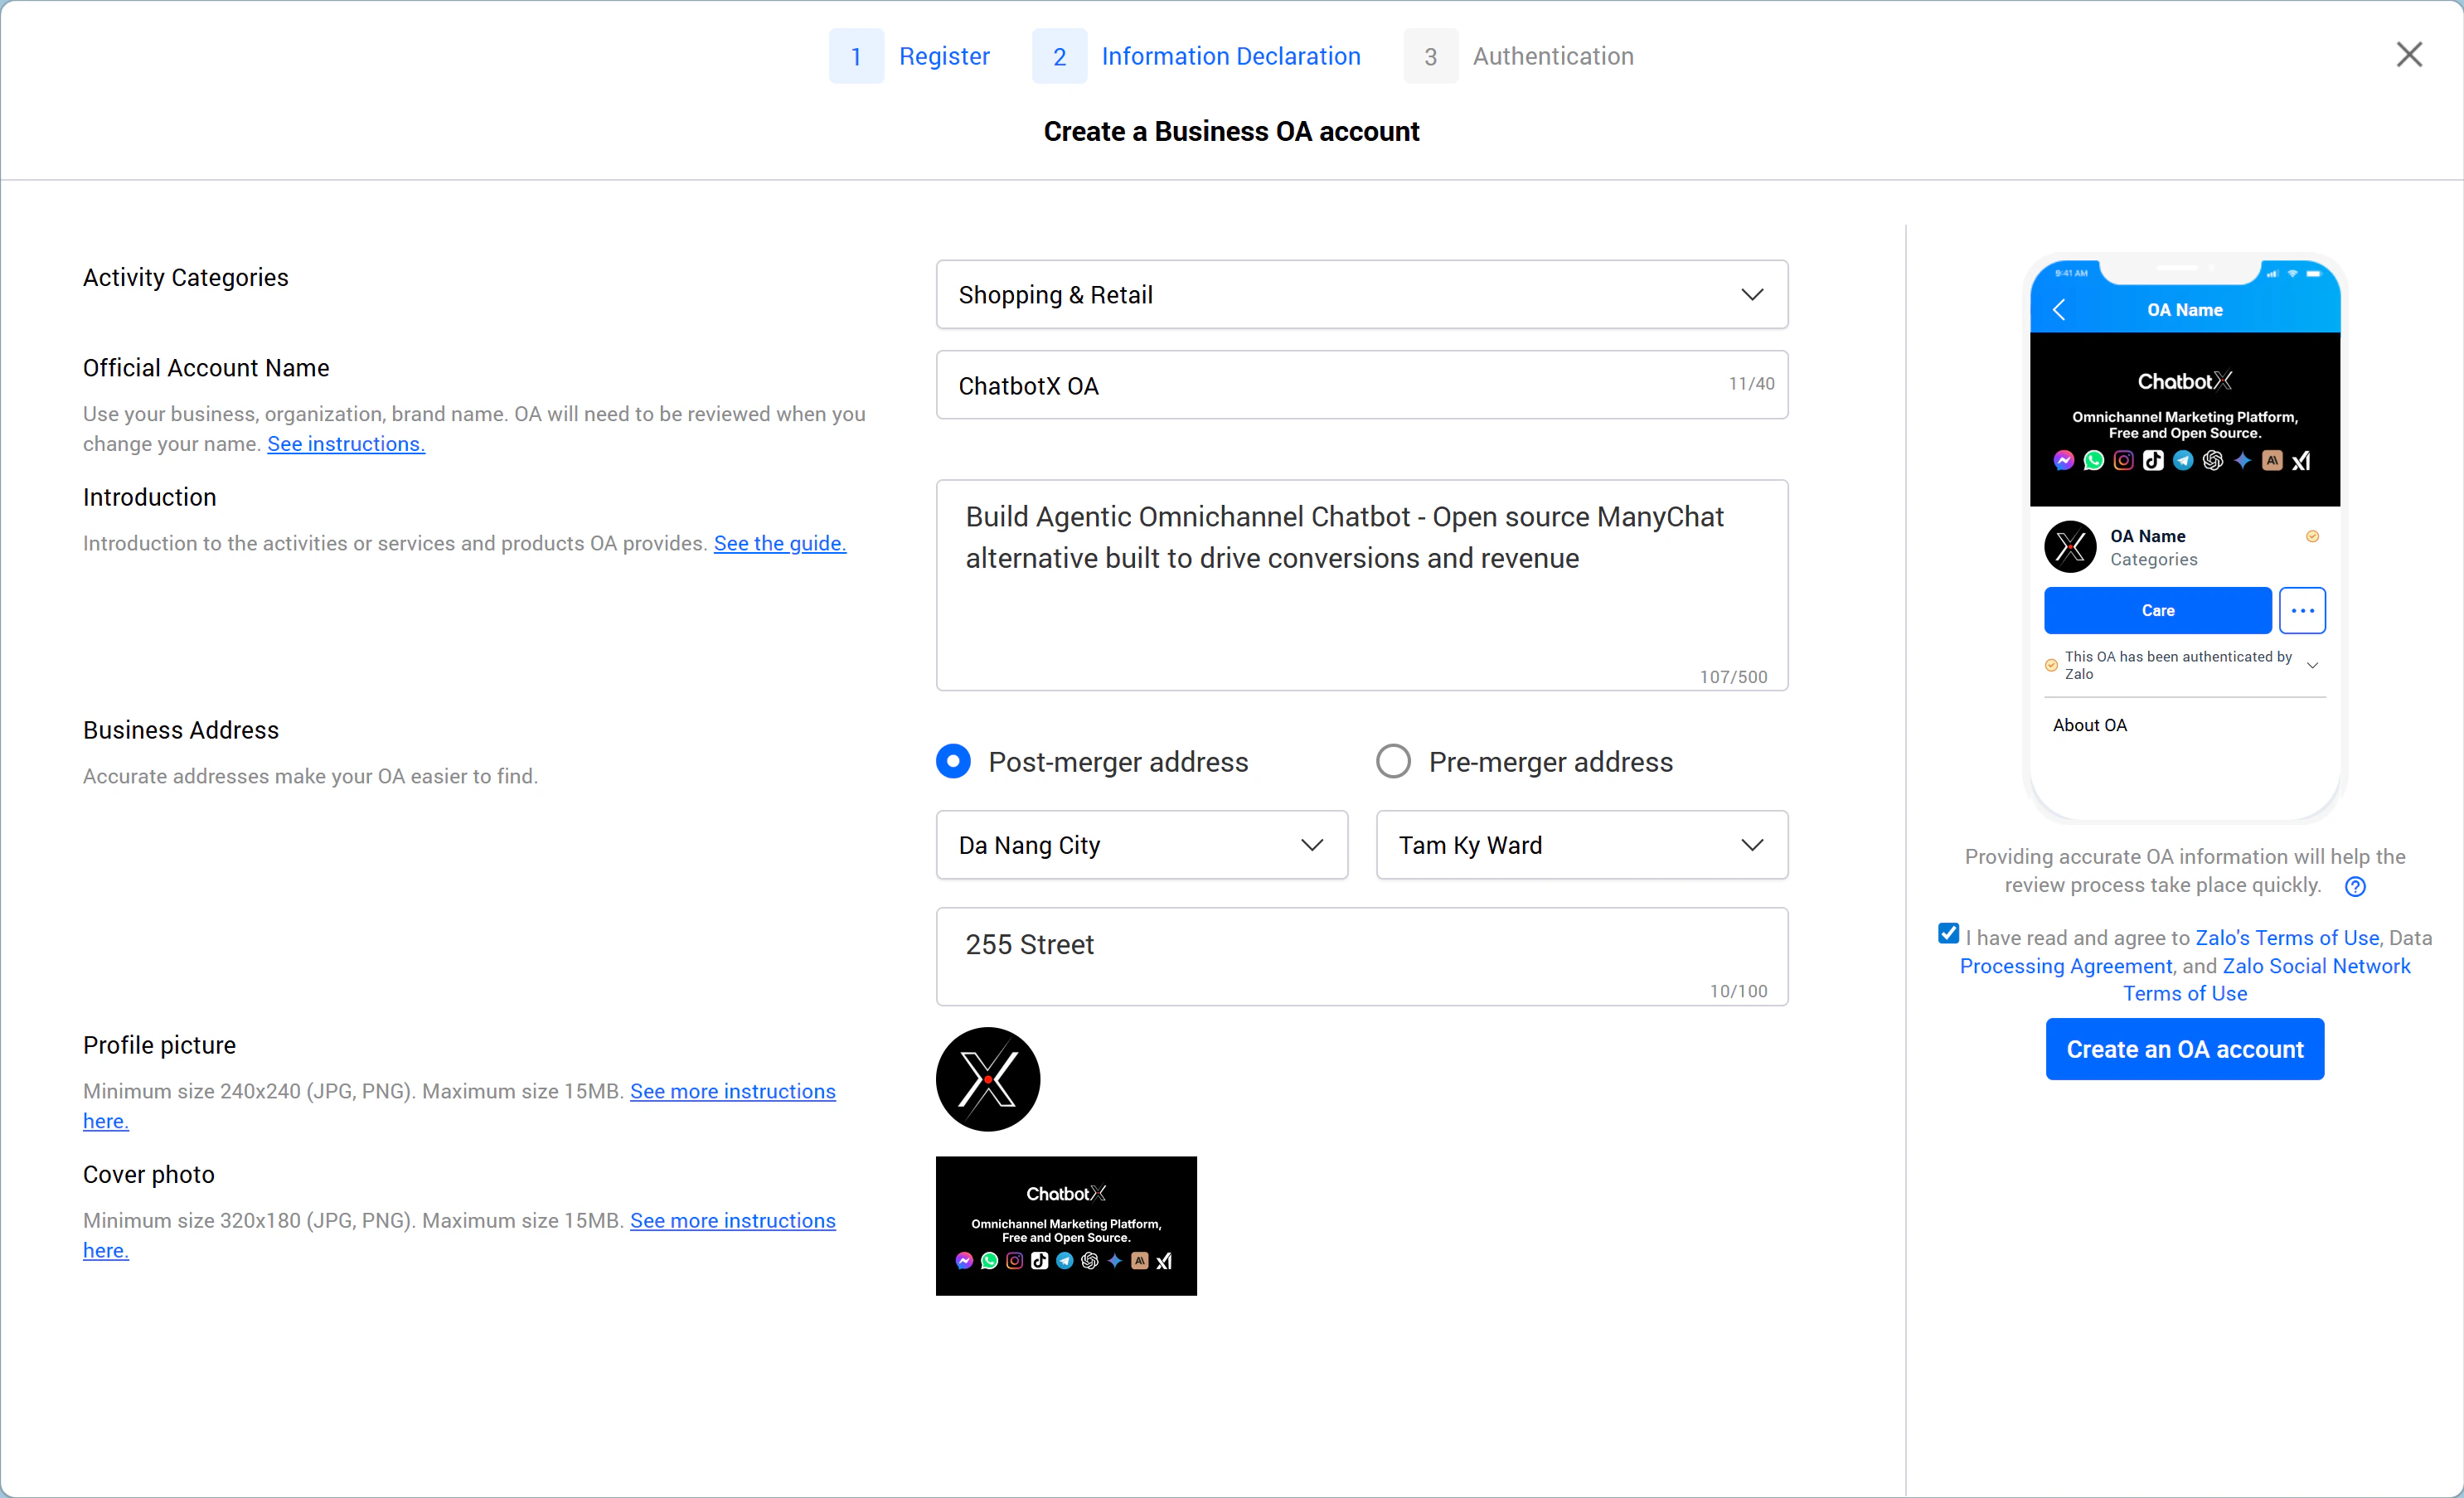Click the help question mark icon
The width and height of the screenshot is (2464, 1498).
click(2355, 886)
